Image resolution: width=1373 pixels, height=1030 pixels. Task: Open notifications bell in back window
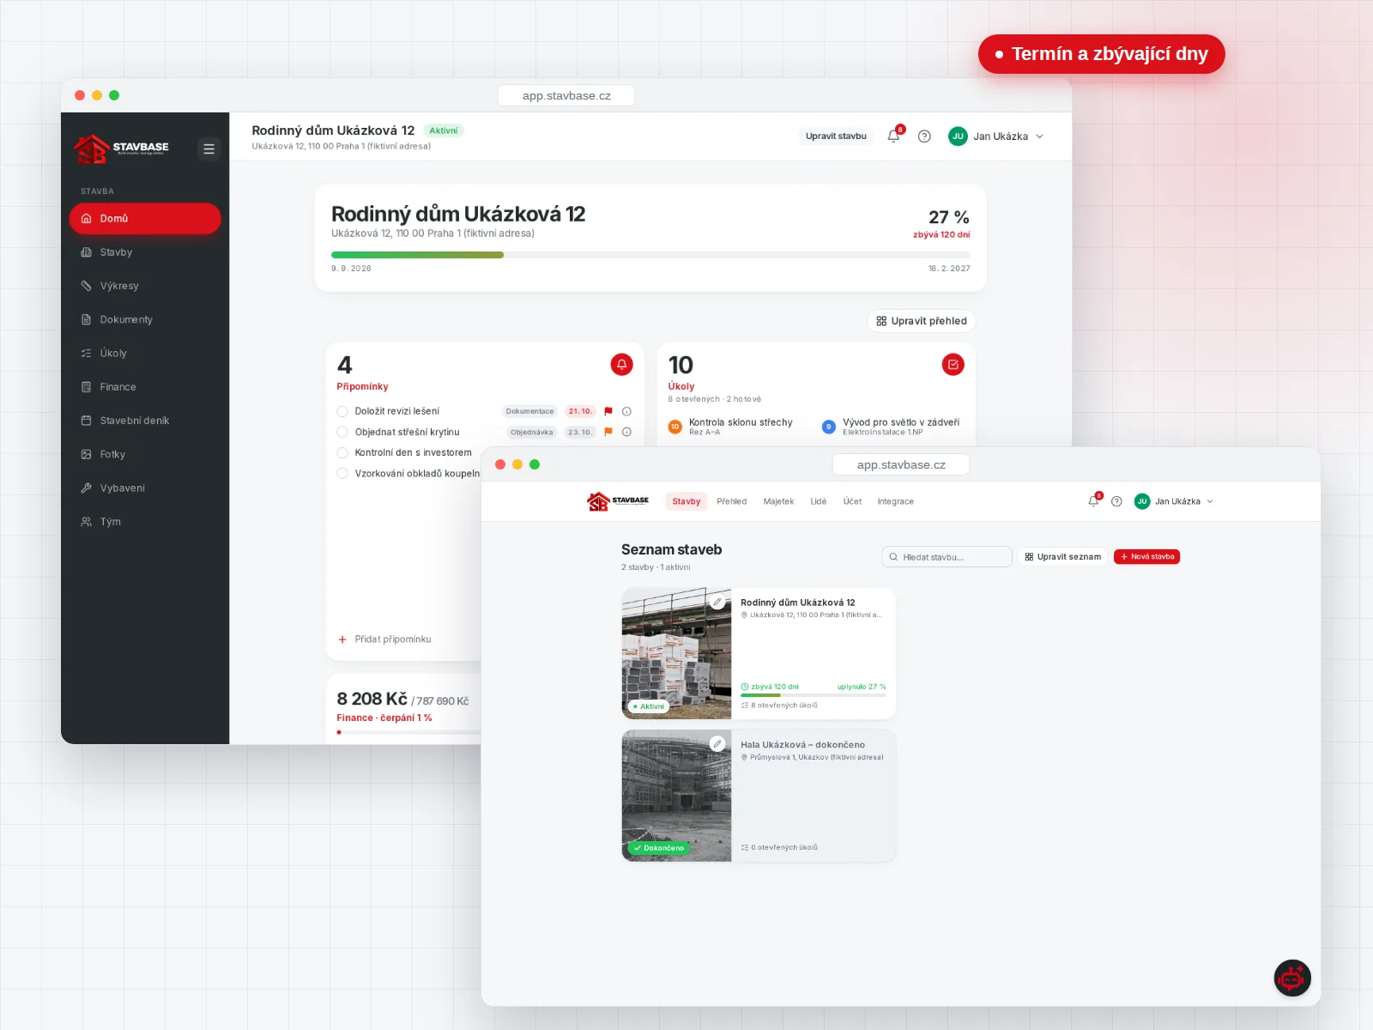point(894,136)
